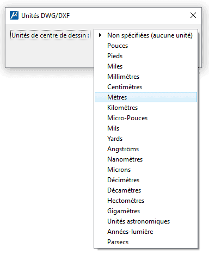Choose Pieds from the units list
Image resolution: width=209 pixels, height=254 pixels.
pyautogui.click(x=146, y=56)
